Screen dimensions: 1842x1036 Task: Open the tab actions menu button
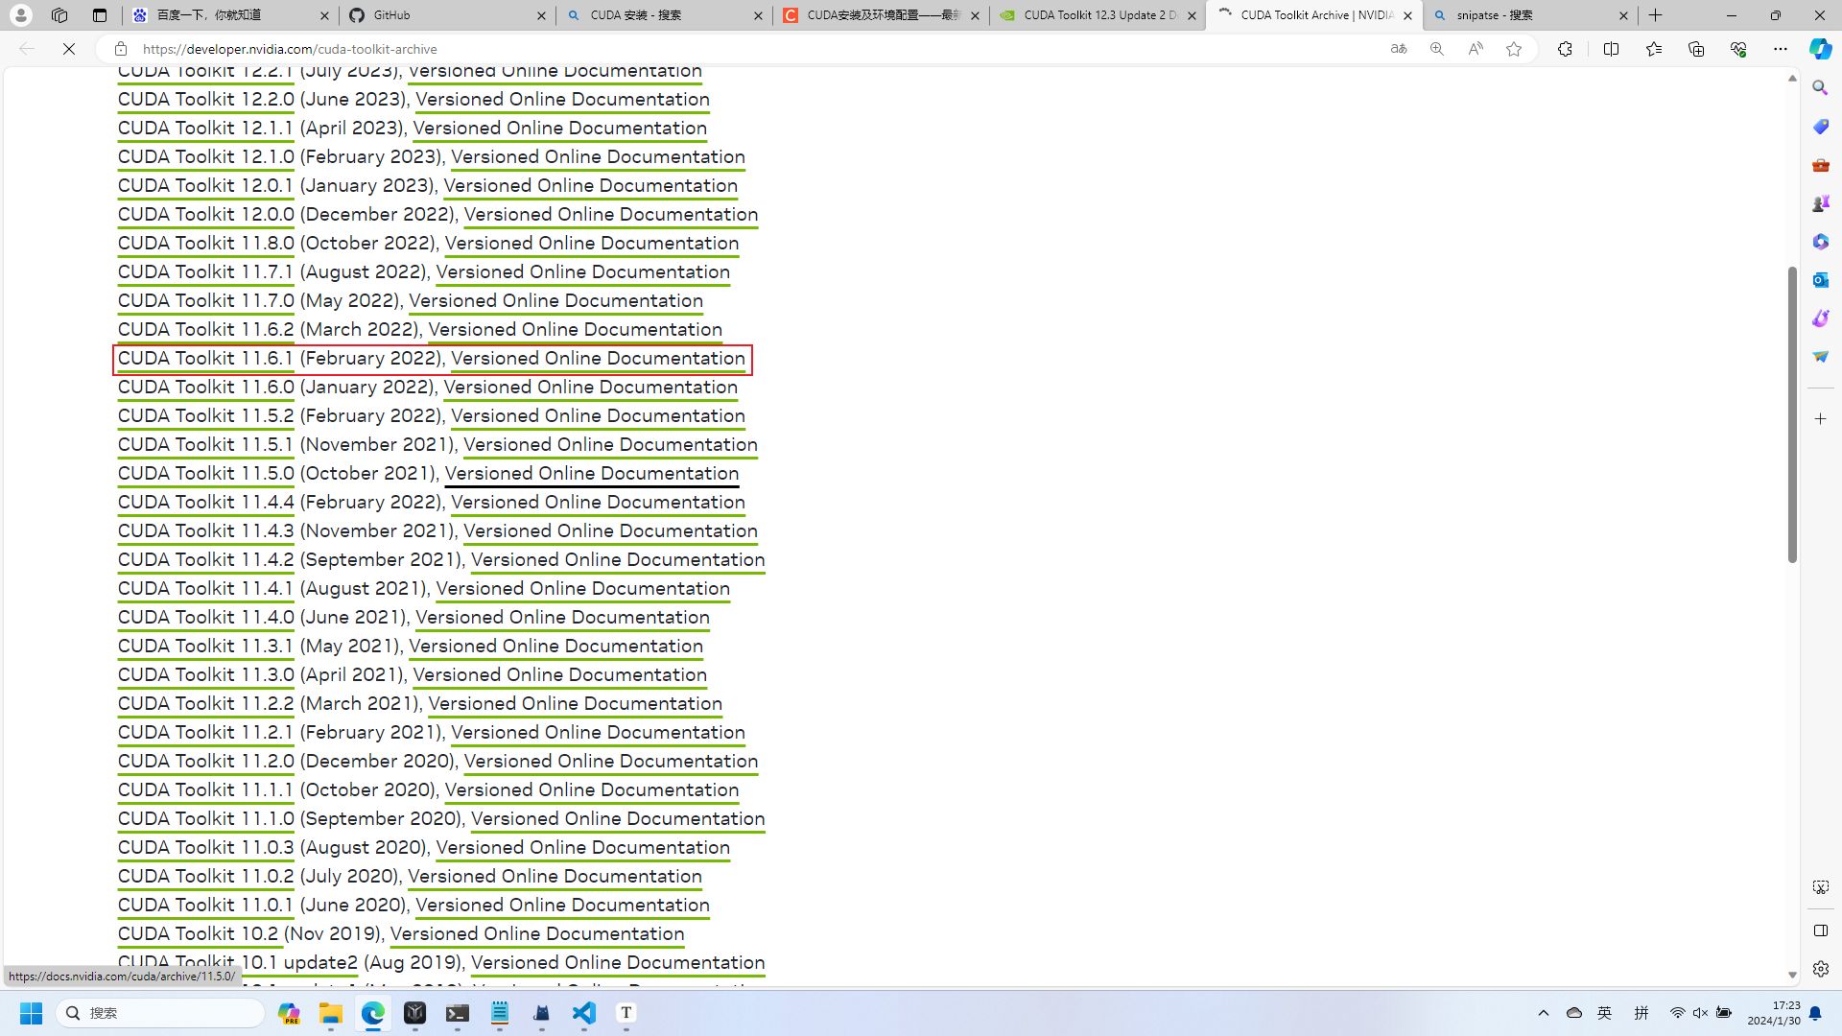point(100,15)
